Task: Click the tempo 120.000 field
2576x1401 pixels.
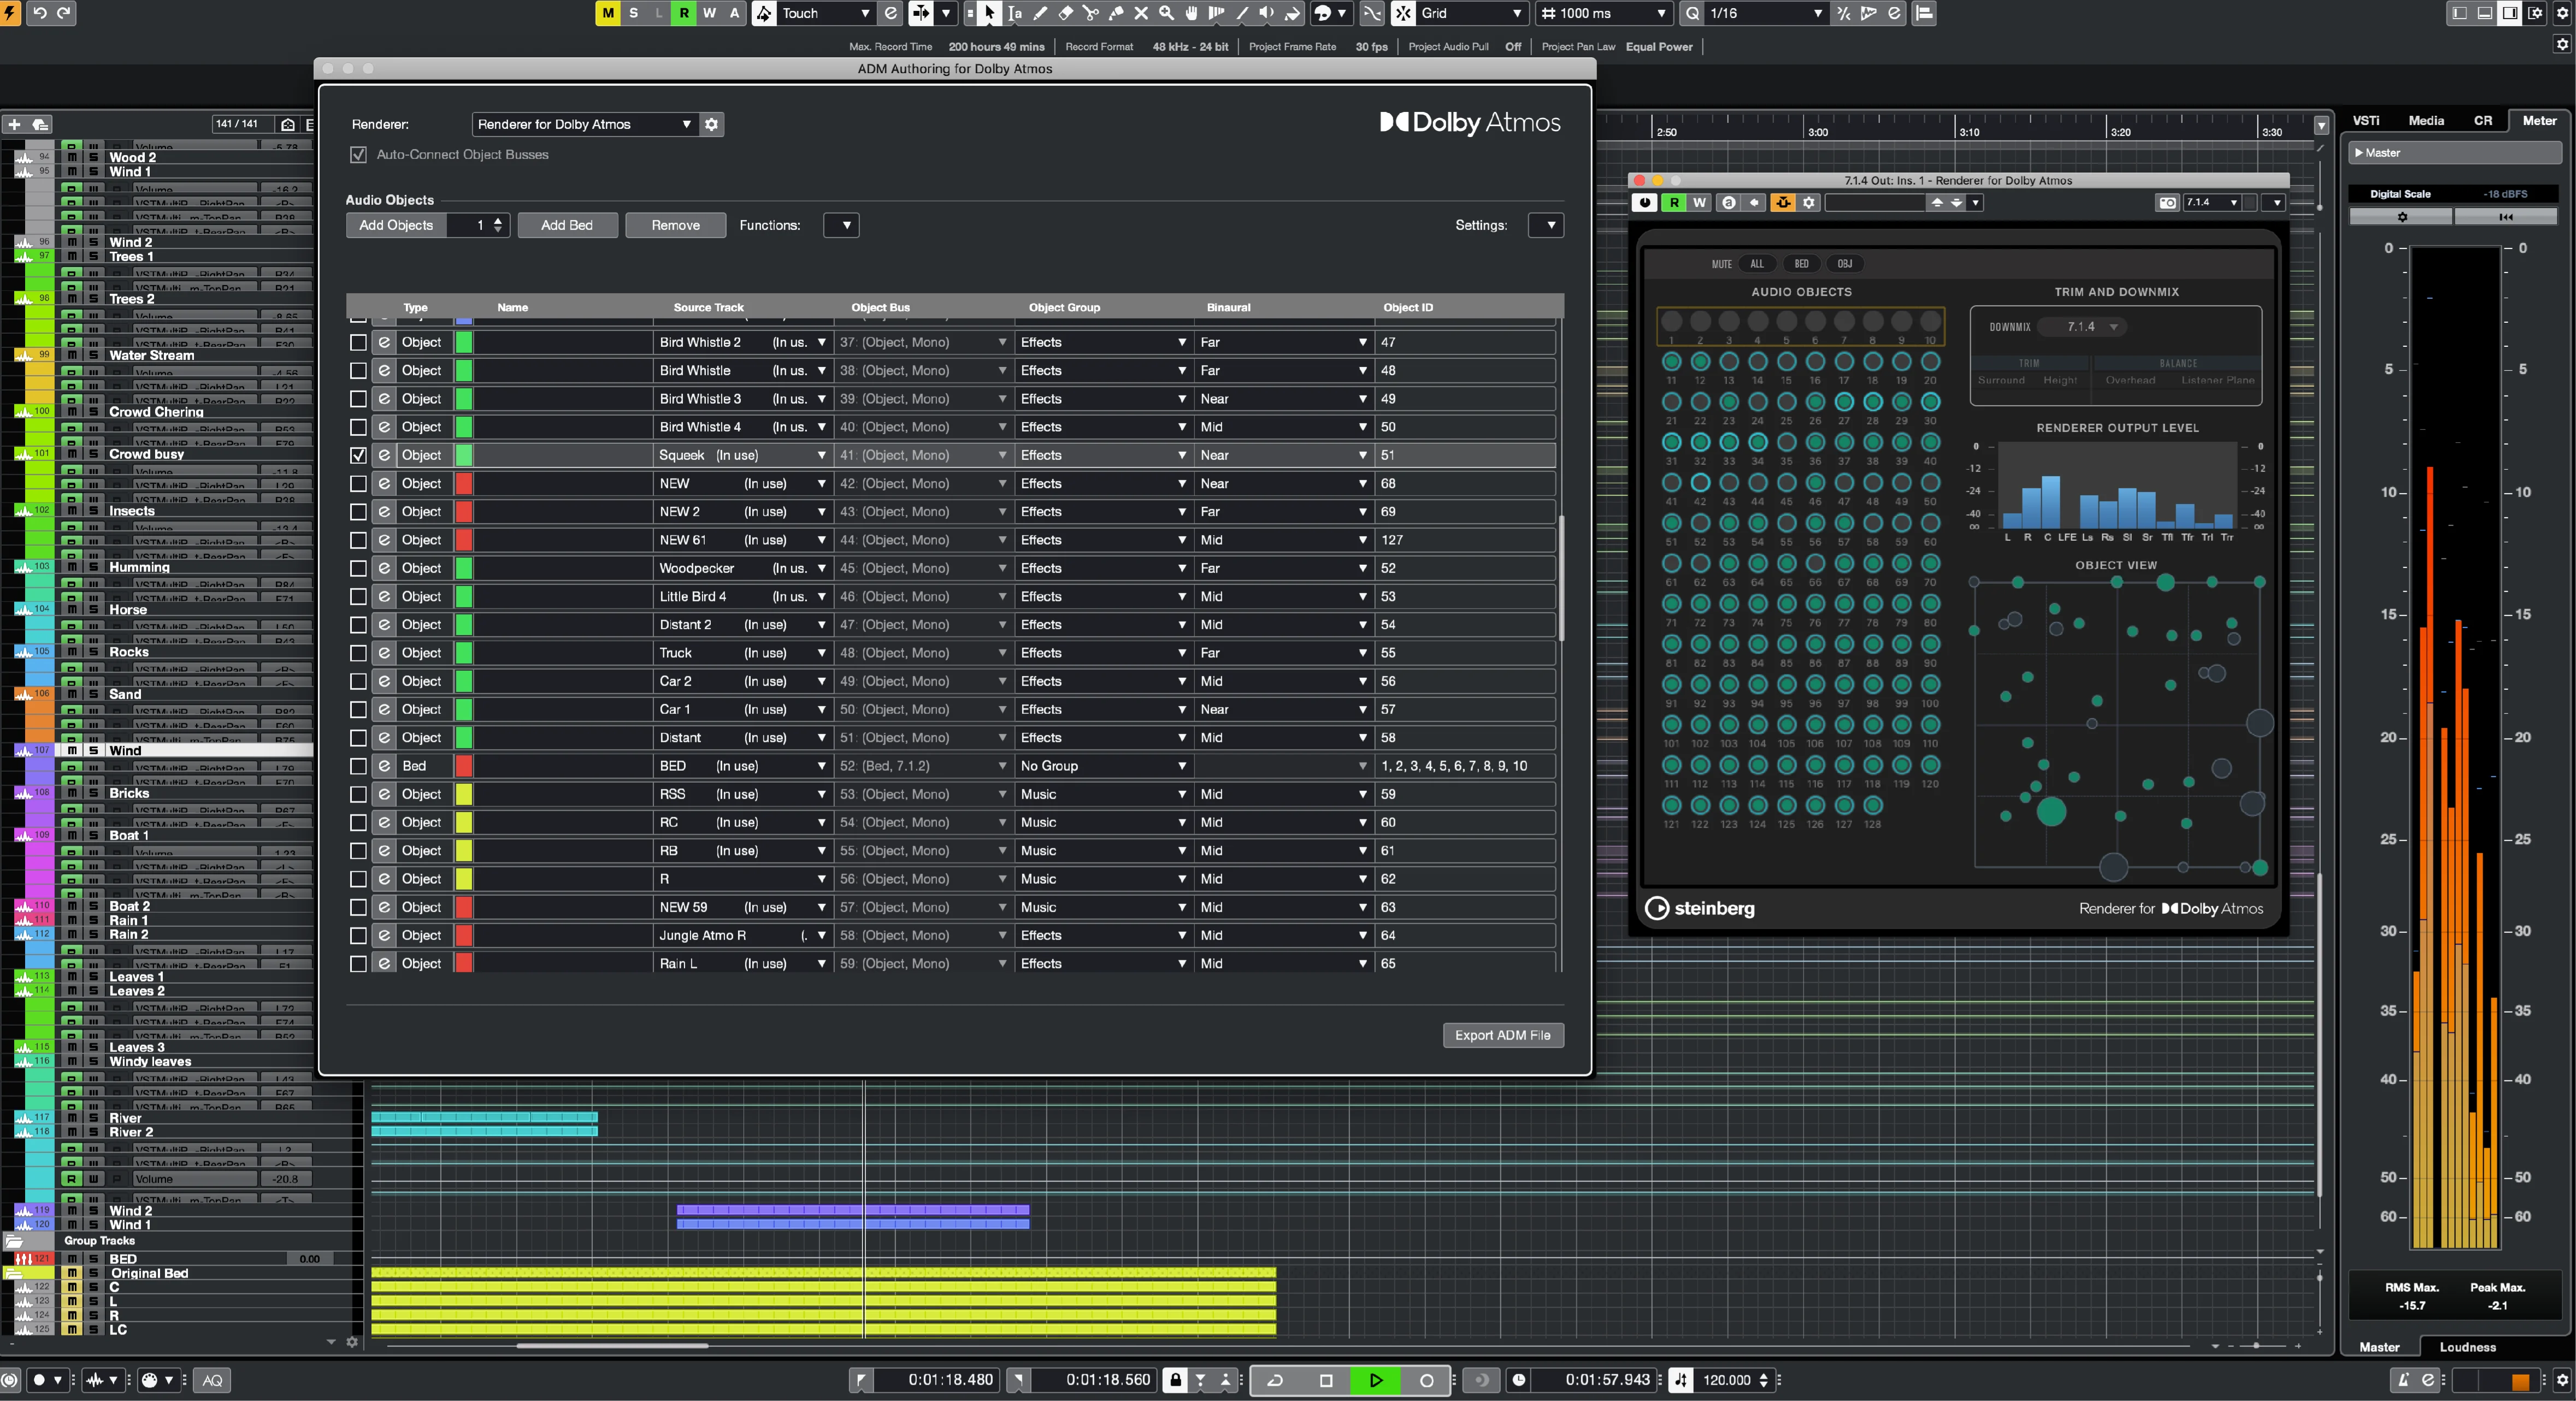Action: point(1727,1380)
